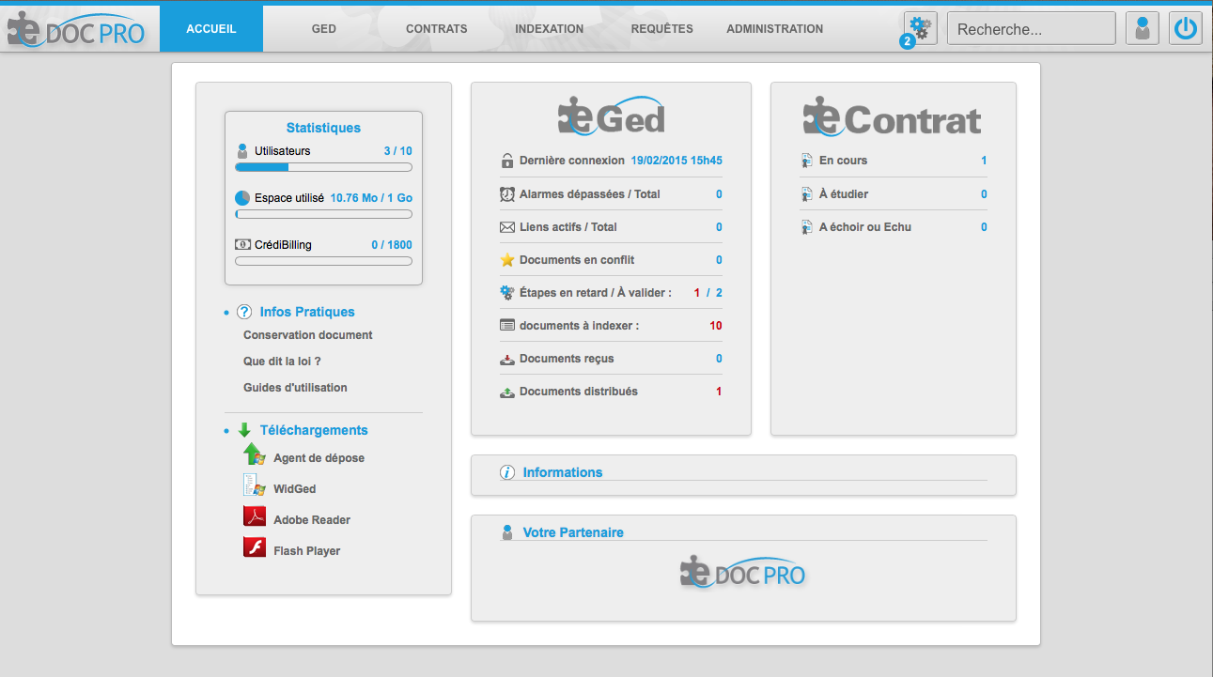Viewport: 1213px width, 677px height.
Task: Click the Utilisateurs progress bar
Action: pyautogui.click(x=323, y=167)
